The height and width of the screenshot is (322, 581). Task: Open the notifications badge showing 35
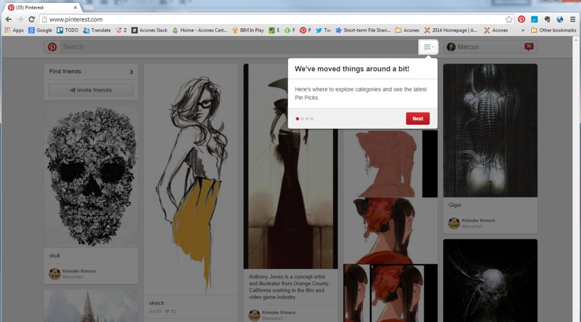pyautogui.click(x=529, y=47)
